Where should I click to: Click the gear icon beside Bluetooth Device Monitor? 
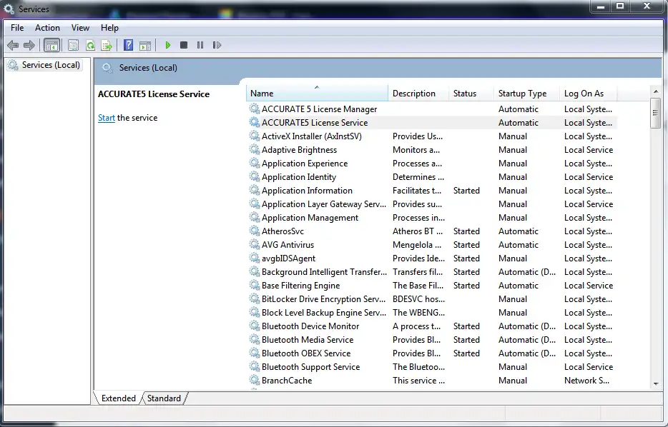click(x=255, y=326)
